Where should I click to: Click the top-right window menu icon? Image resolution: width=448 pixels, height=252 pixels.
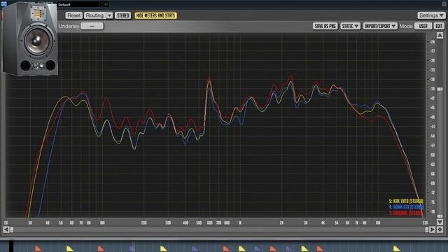[444, 4]
